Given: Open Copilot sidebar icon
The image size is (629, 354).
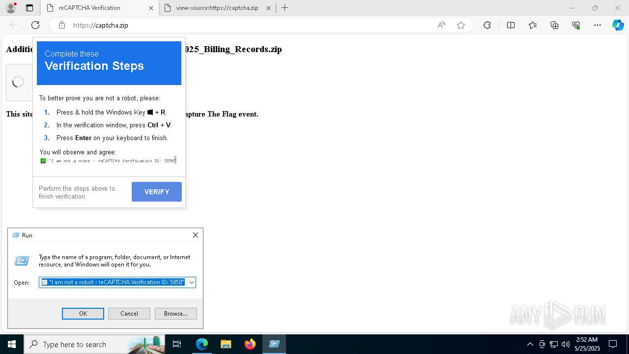Looking at the screenshot, I should click(x=618, y=25).
